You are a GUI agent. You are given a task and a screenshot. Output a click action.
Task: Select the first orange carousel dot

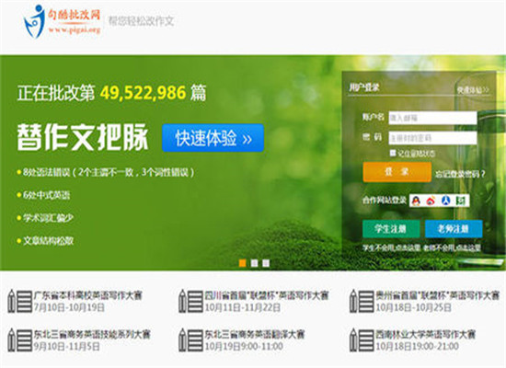242,263
